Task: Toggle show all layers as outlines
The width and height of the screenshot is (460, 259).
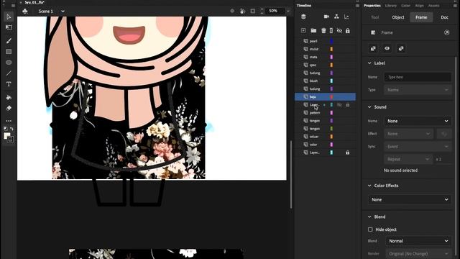Action: click(331, 30)
